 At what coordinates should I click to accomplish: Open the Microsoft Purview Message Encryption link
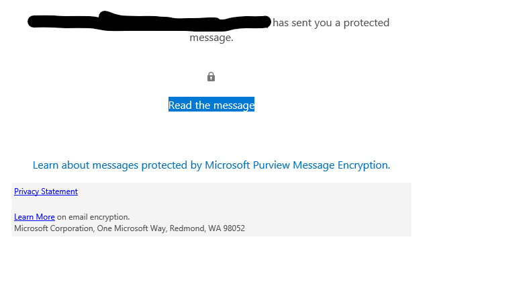[x=211, y=165]
